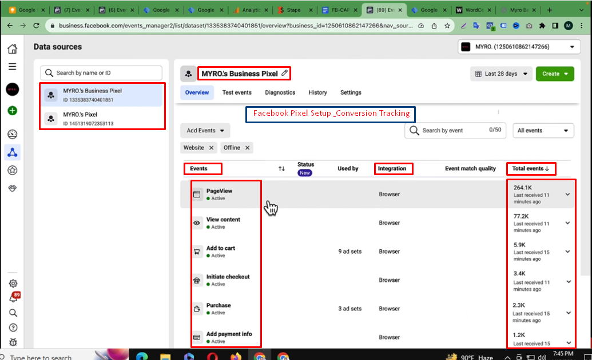This screenshot has width=592, height=360.
Task: Click the 9 ad sets text
Action: [x=349, y=252]
